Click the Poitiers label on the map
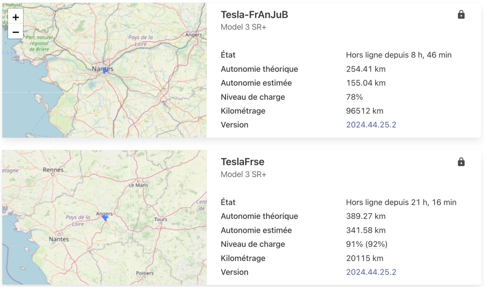 click(x=145, y=273)
